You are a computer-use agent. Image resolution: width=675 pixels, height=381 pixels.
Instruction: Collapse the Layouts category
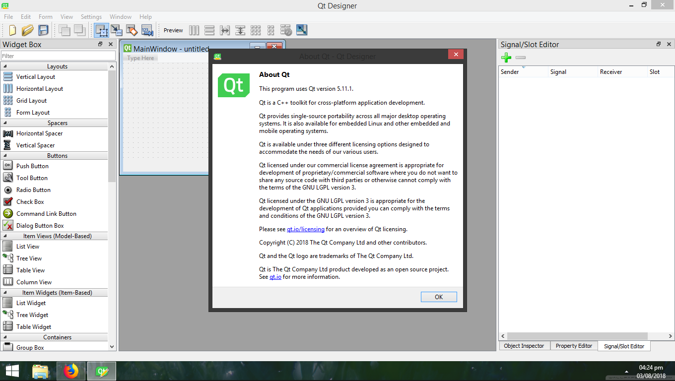point(54,66)
